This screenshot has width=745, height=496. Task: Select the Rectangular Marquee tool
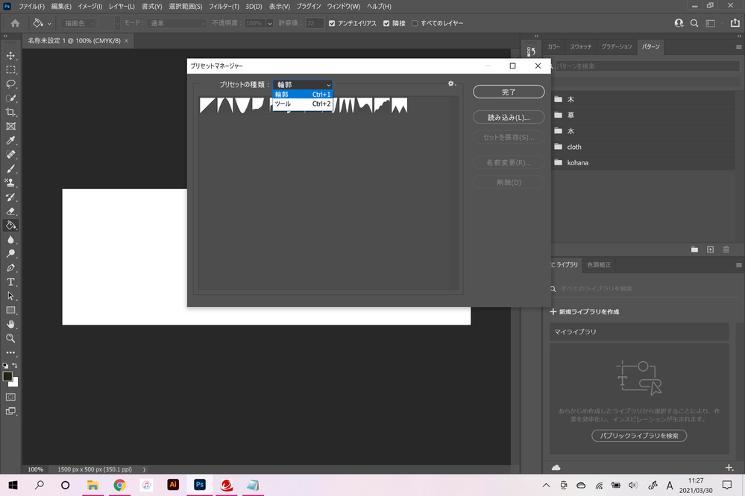[x=10, y=70]
